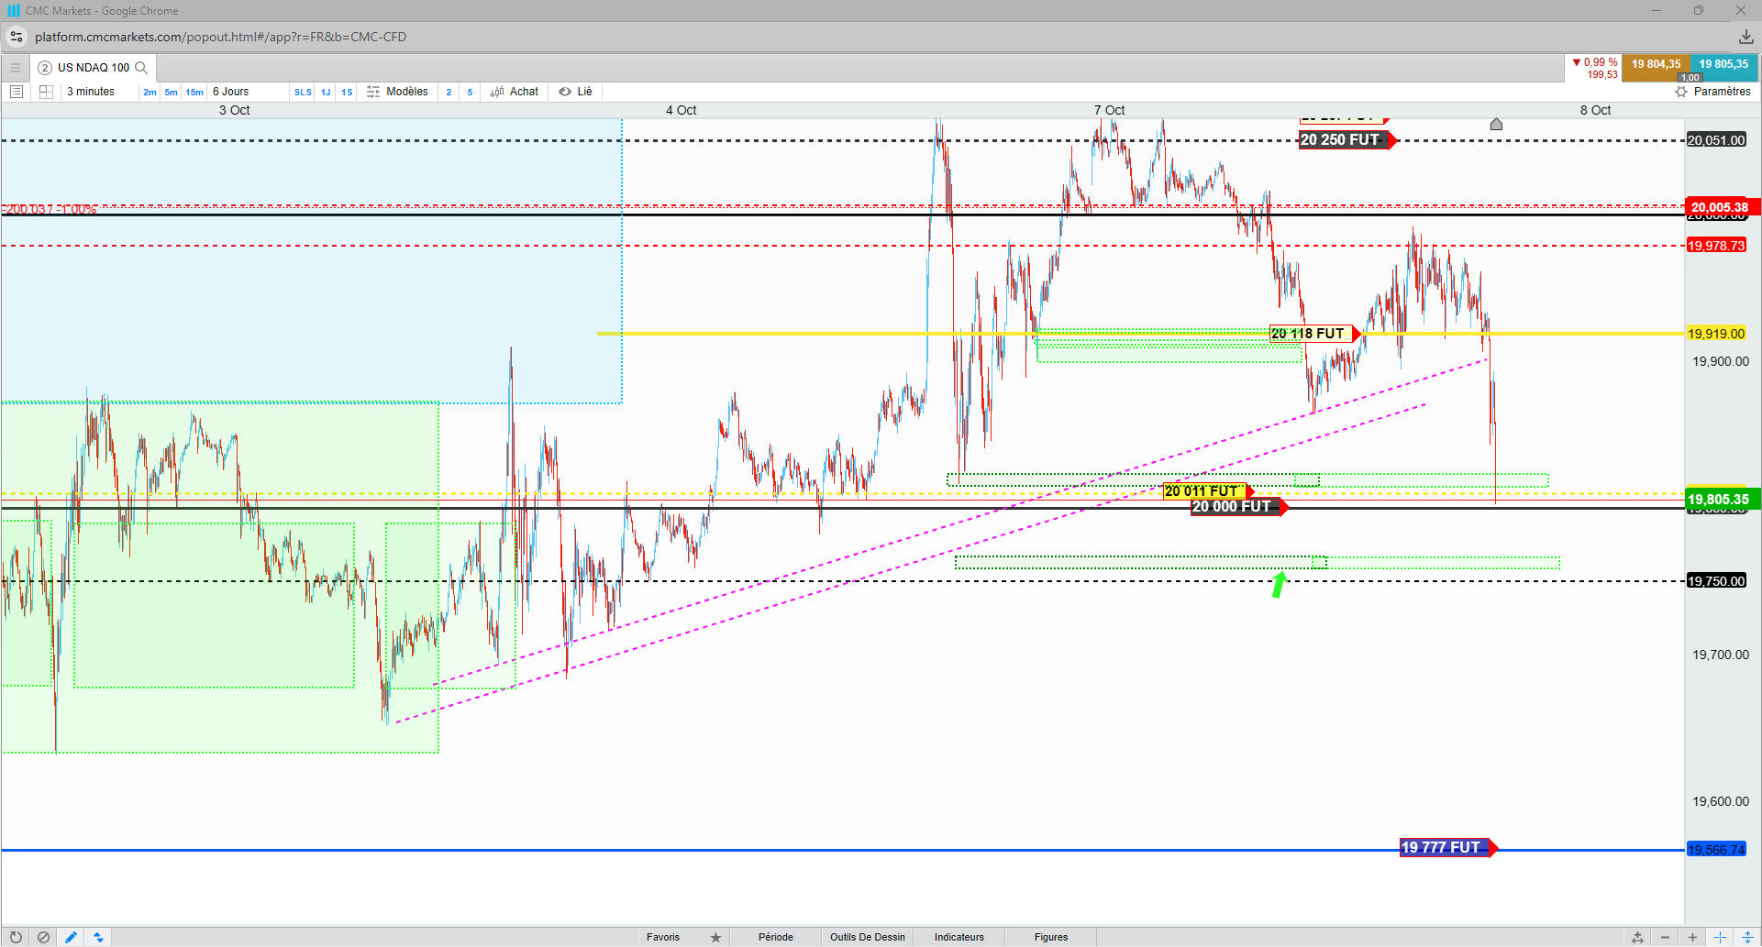Click the house marker icon above chart
1762x947 pixels.
(x=1496, y=124)
